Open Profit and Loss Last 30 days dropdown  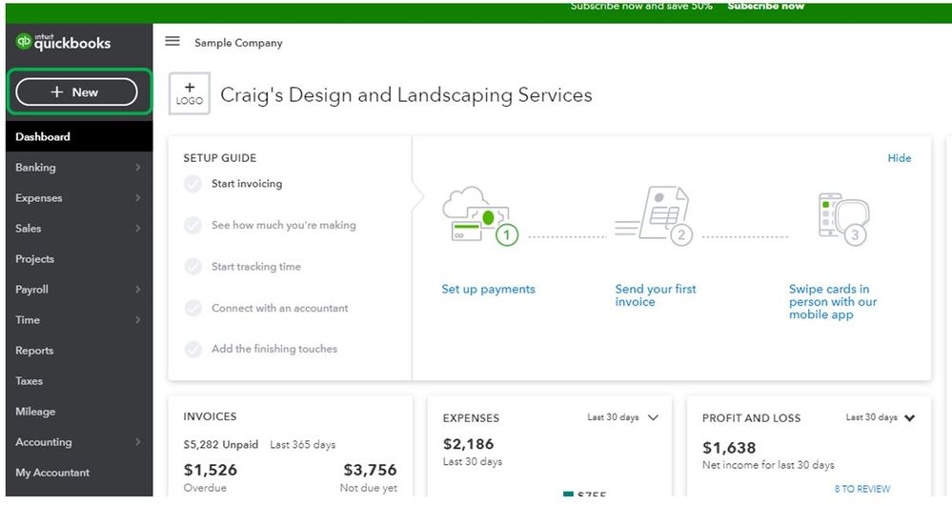click(881, 417)
